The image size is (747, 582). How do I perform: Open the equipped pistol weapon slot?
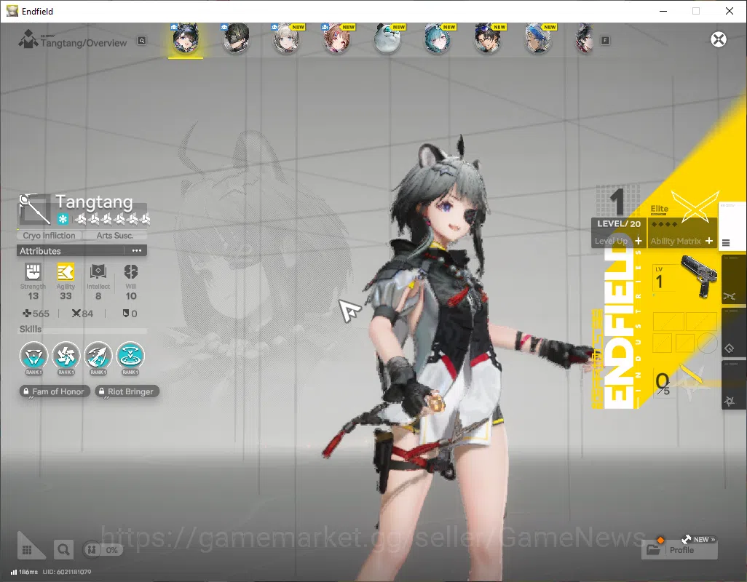point(699,276)
